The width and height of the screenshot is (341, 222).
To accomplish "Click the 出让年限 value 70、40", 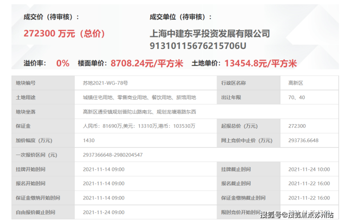I will (296, 97).
